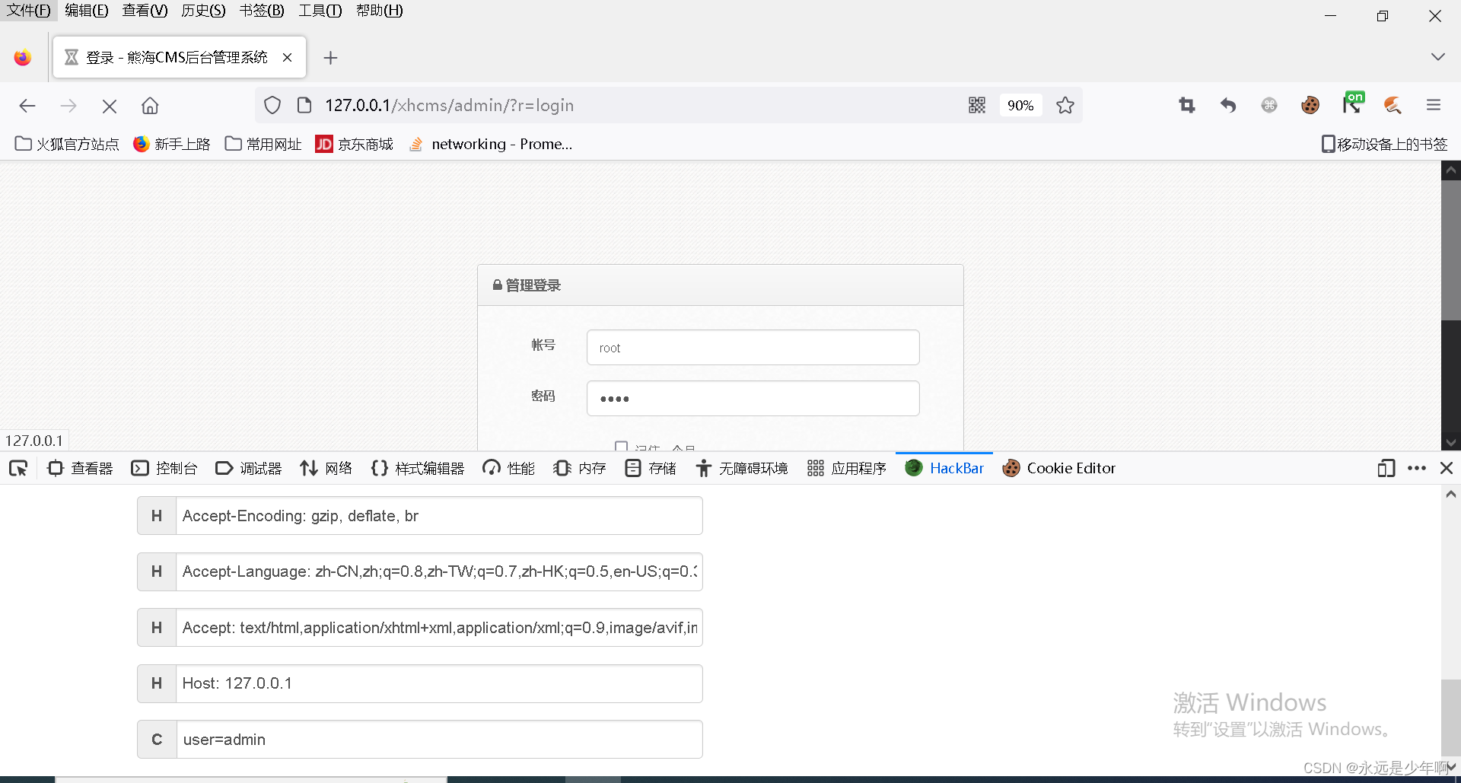Viewport: 1461px width, 783px height.
Task: Open the Cookie Editor tab
Action: tap(1059, 468)
